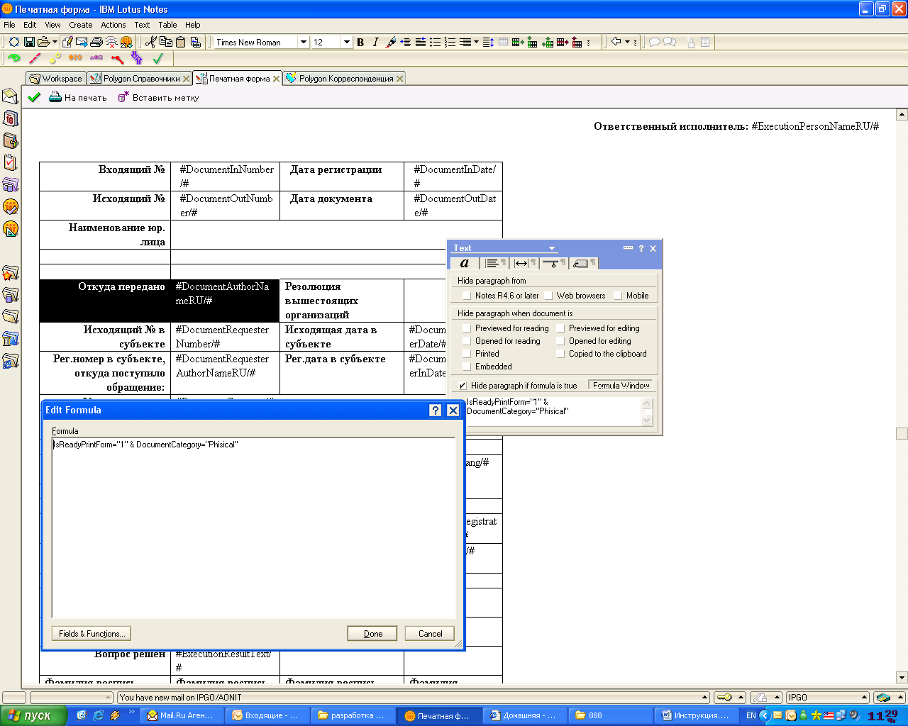Click the properties box help question mark
The width and height of the screenshot is (908, 726).
[x=641, y=248]
